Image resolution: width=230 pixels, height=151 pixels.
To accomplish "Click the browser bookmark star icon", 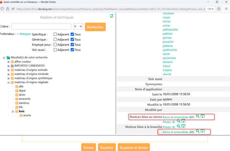I will (219, 9).
